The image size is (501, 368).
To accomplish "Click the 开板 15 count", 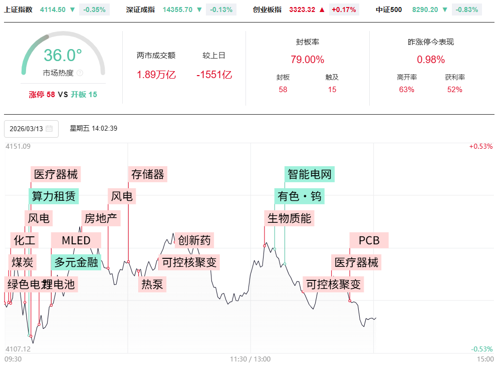I will click(84, 94).
